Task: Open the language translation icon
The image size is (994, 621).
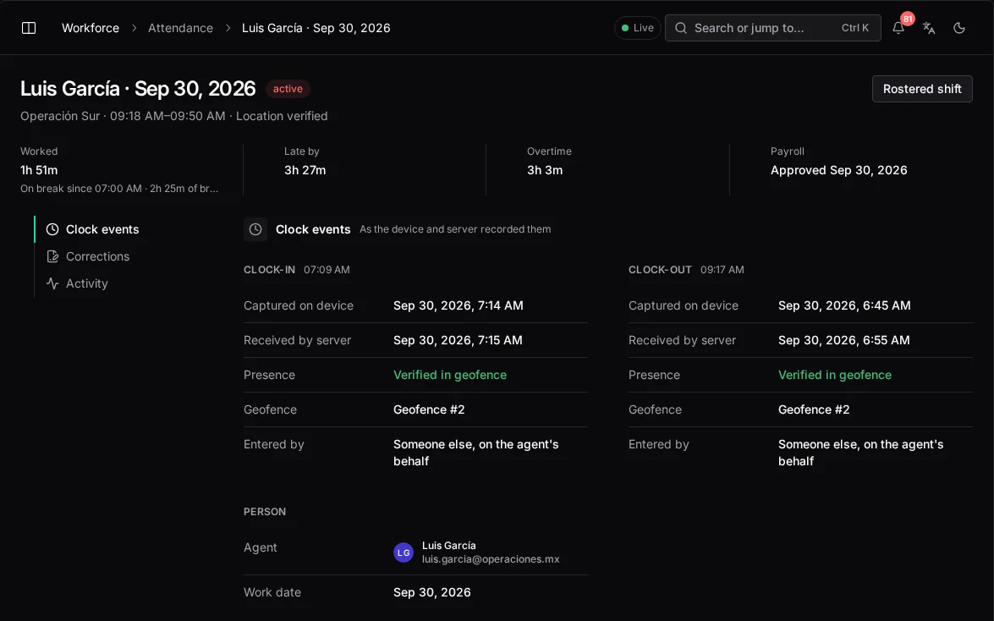Action: point(929,28)
